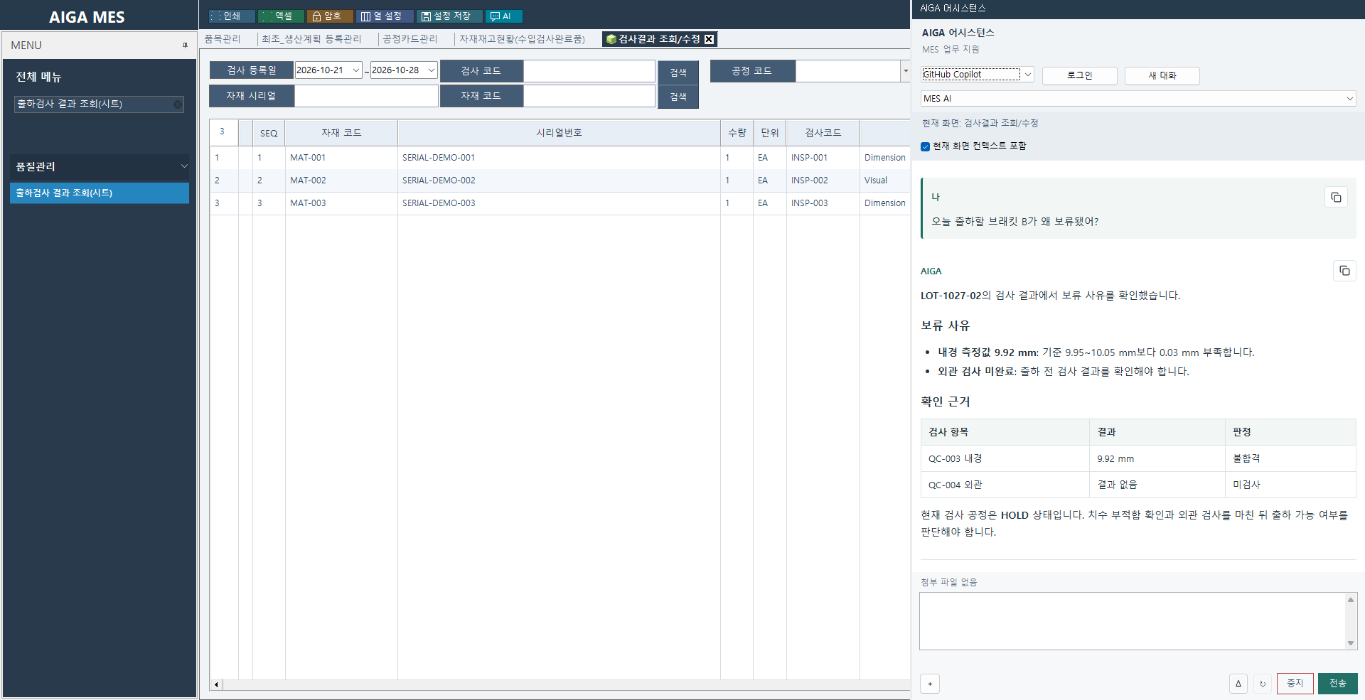1365x700 pixels.
Task: Select 출하검사 결과 조회(시트) menu item
Action: (x=100, y=193)
